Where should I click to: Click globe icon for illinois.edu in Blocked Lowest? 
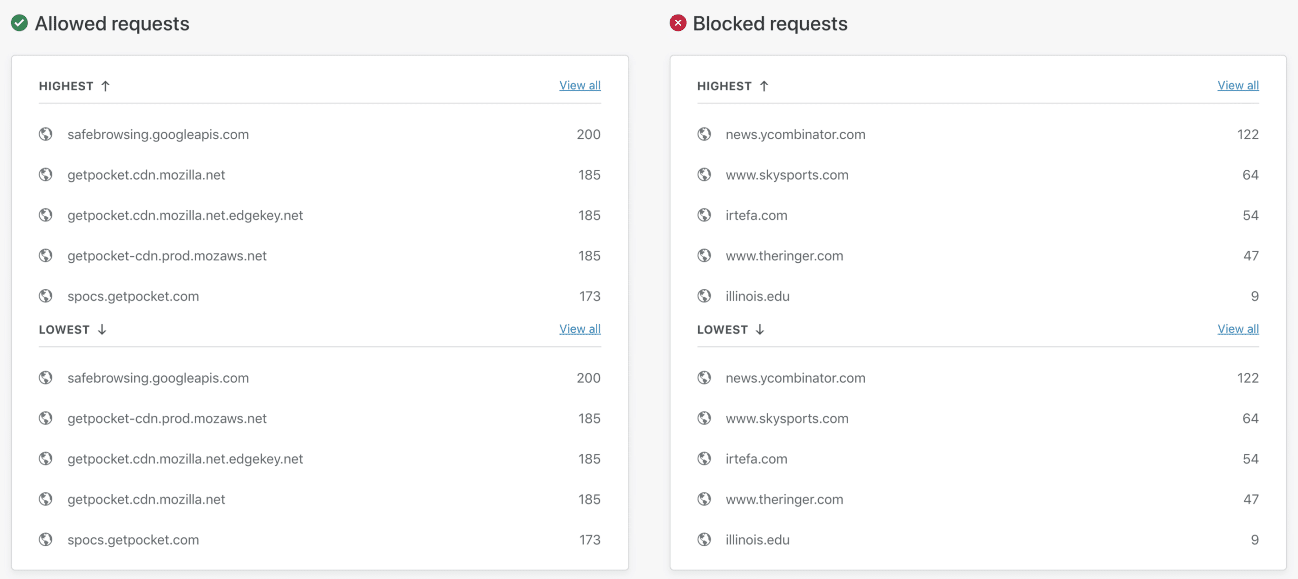[704, 539]
